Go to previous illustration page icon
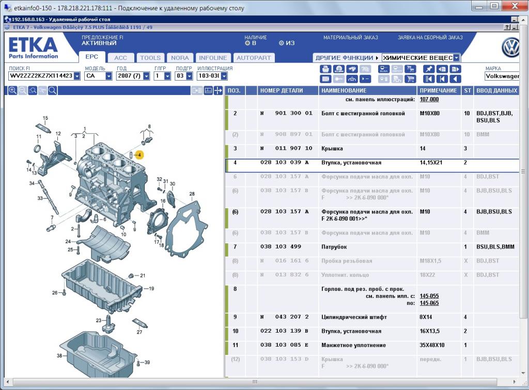This screenshot has height=390, width=529. [442, 69]
